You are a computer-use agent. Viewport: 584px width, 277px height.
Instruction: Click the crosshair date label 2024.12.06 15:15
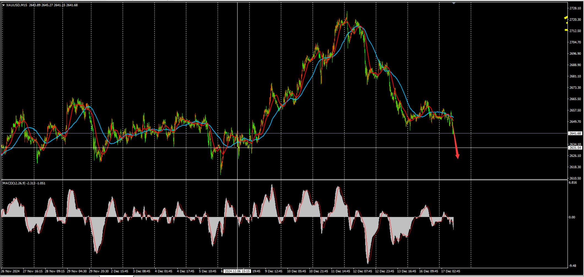[x=237, y=271]
